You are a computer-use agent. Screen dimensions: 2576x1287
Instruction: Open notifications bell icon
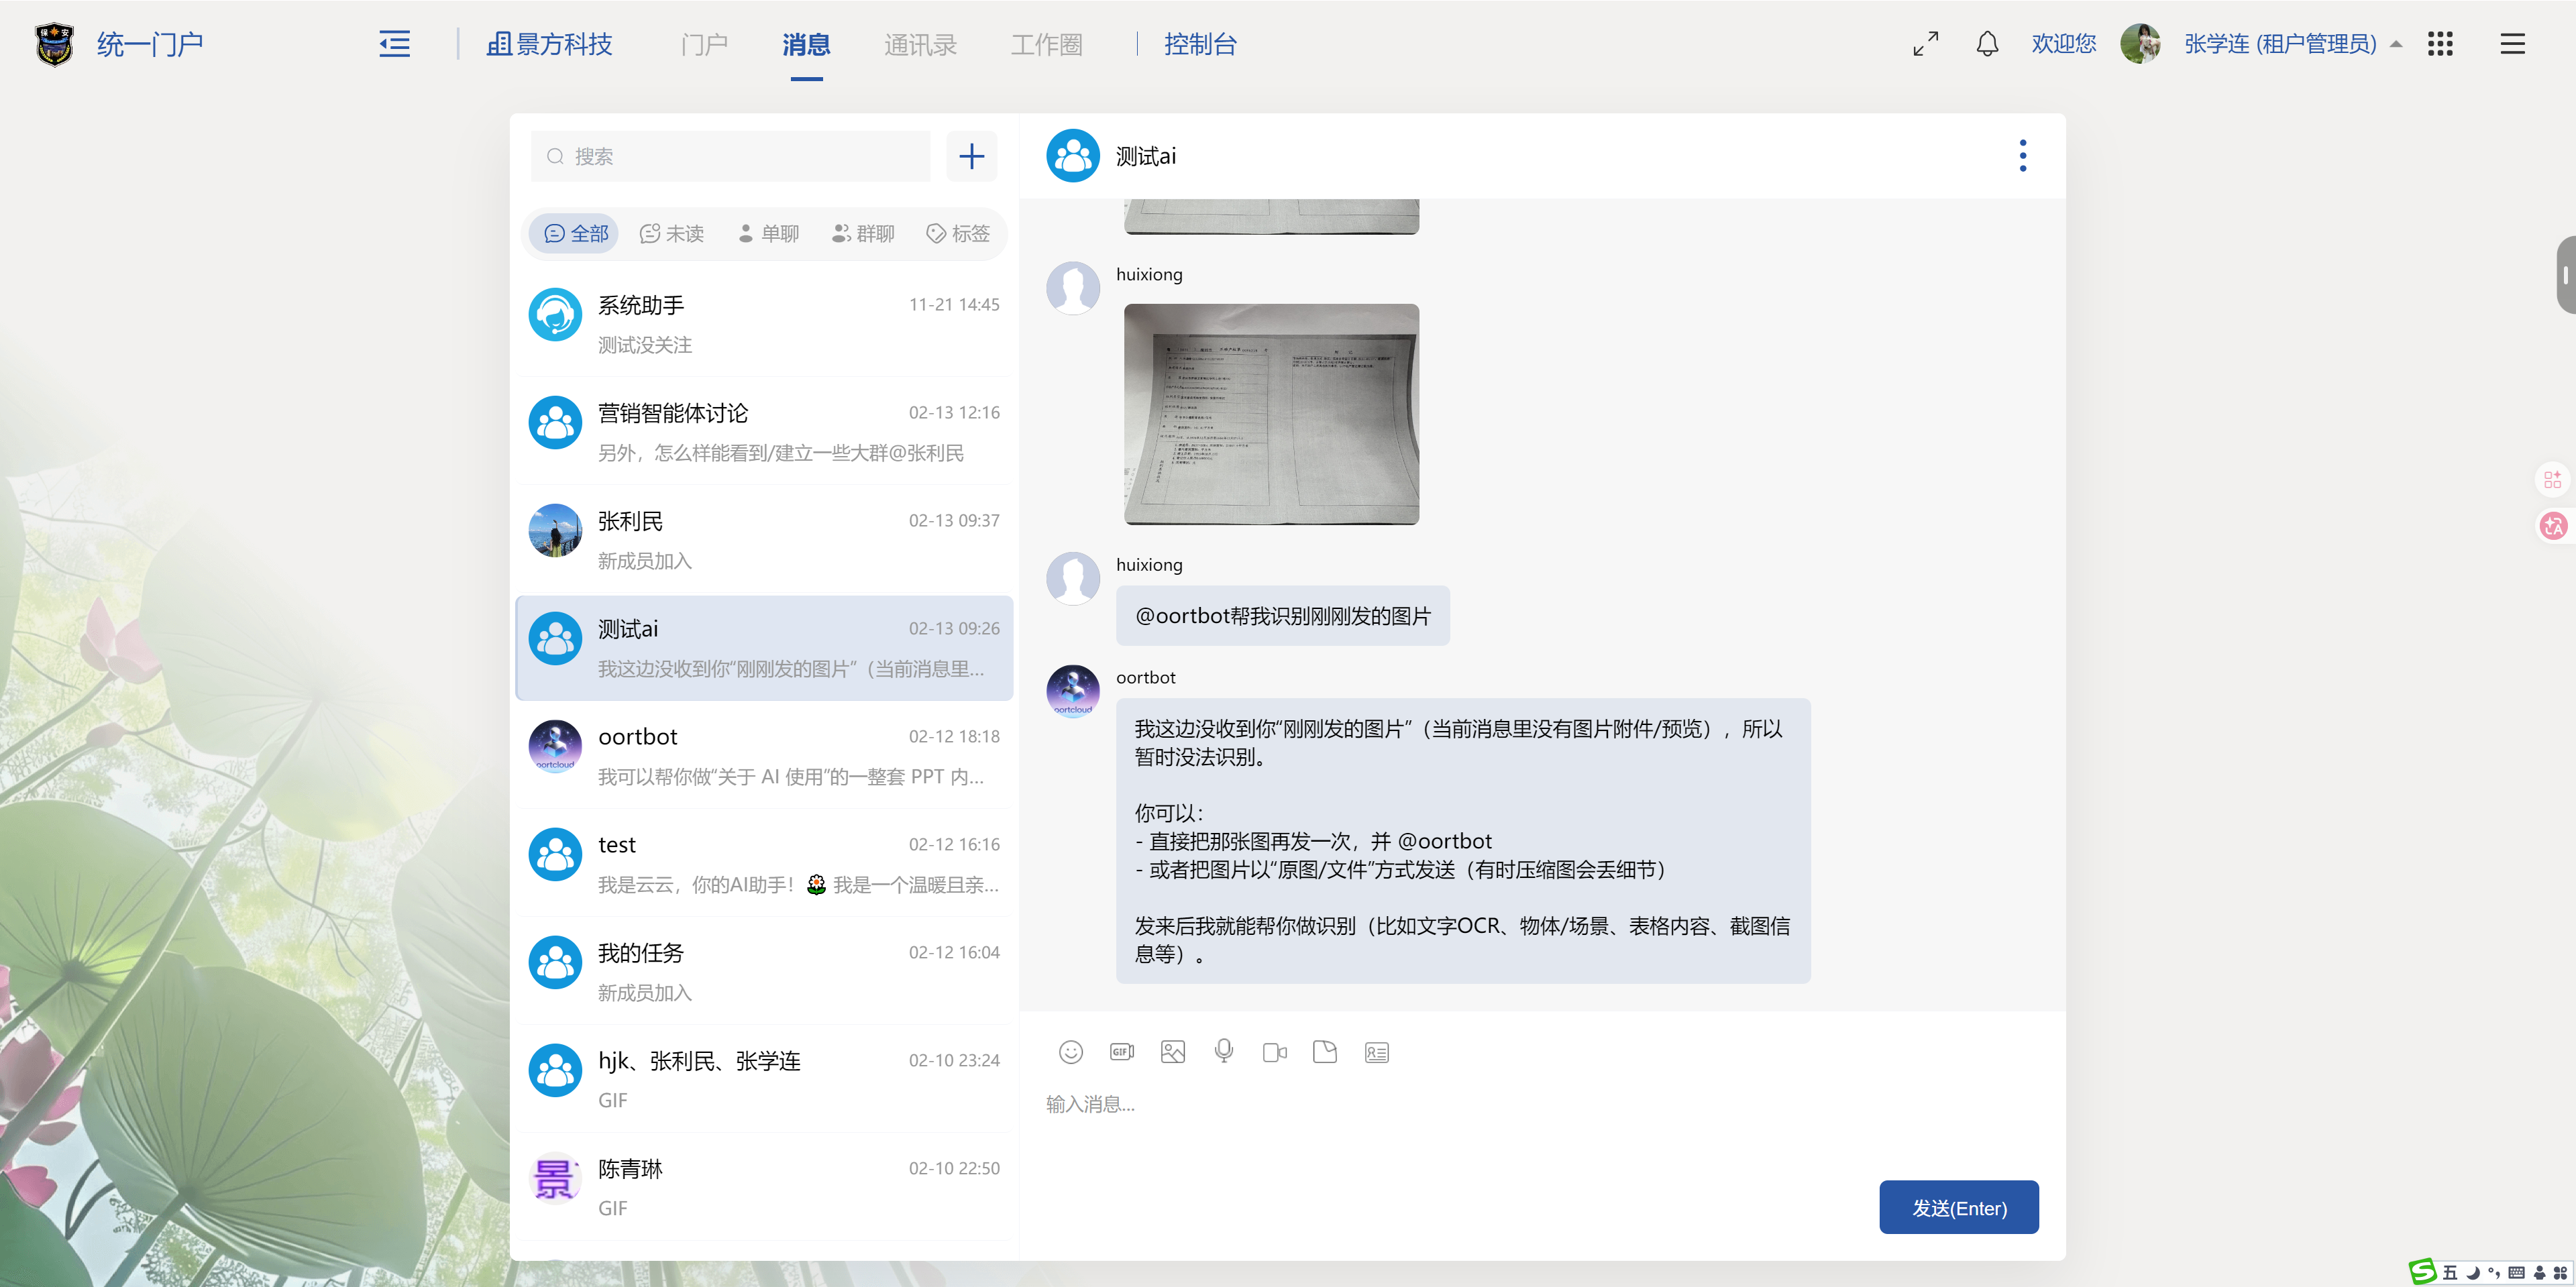coord(1987,44)
